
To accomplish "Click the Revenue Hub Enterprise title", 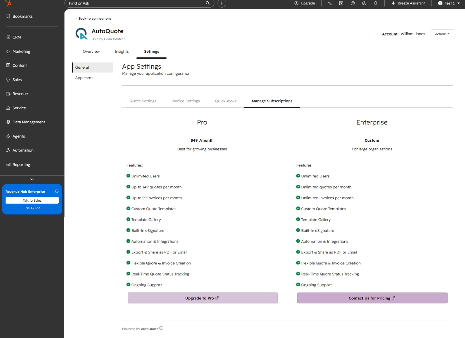I will [25, 192].
